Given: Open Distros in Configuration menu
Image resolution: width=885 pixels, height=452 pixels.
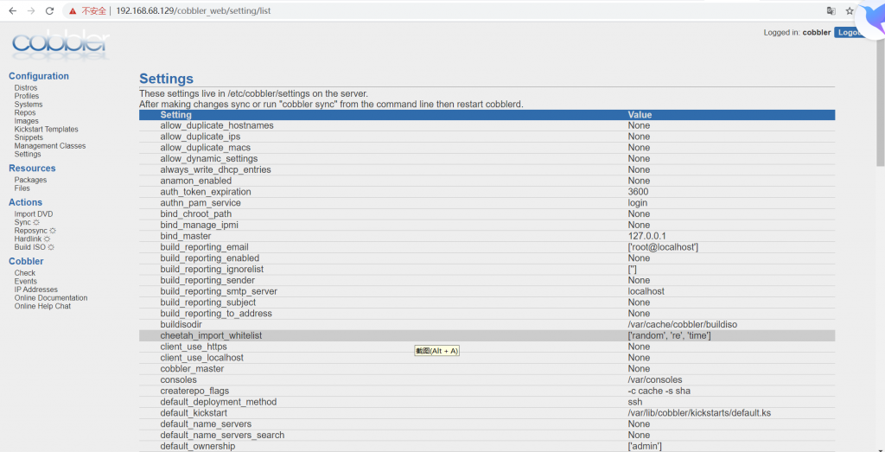Looking at the screenshot, I should point(26,88).
